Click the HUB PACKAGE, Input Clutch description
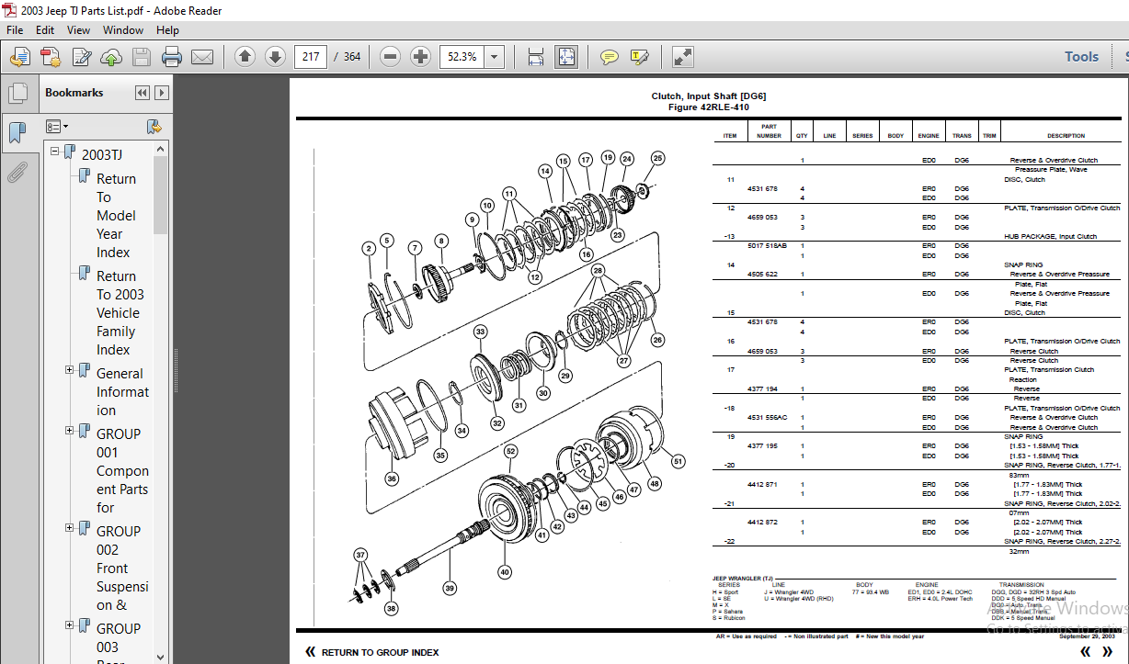 click(1050, 236)
